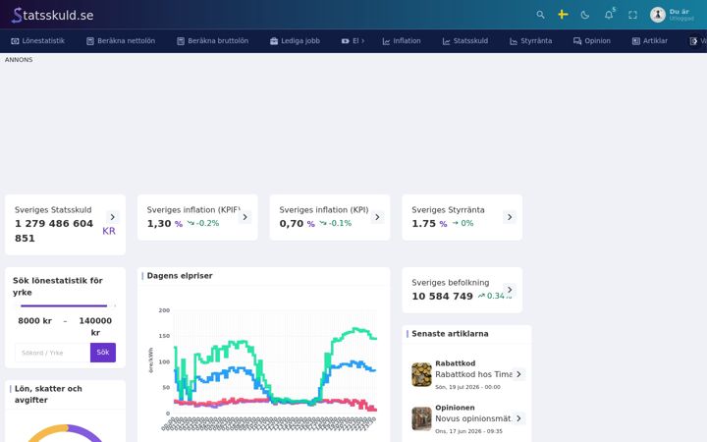Click the yellow plus icon in header
This screenshot has width=707, height=442.
563,15
